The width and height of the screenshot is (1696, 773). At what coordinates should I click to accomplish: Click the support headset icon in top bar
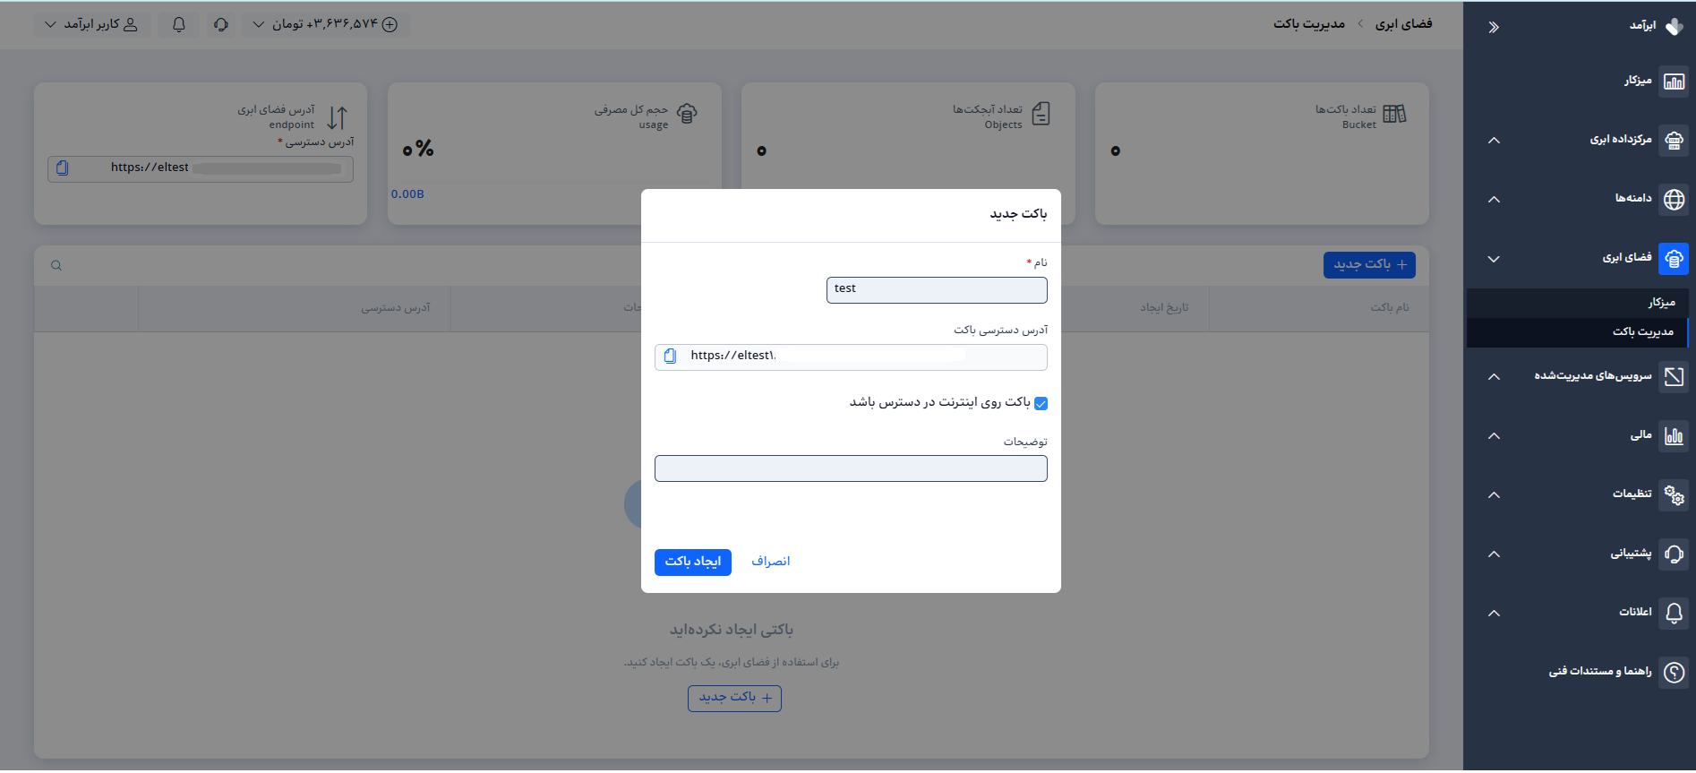point(221,24)
